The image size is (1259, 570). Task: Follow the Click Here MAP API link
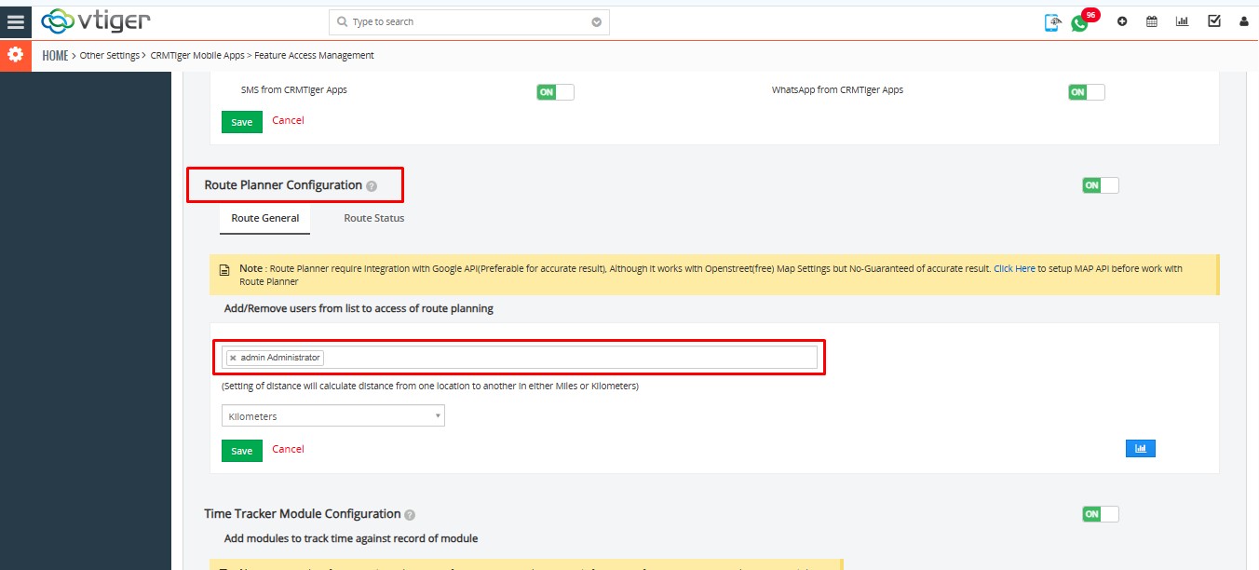(x=1014, y=268)
